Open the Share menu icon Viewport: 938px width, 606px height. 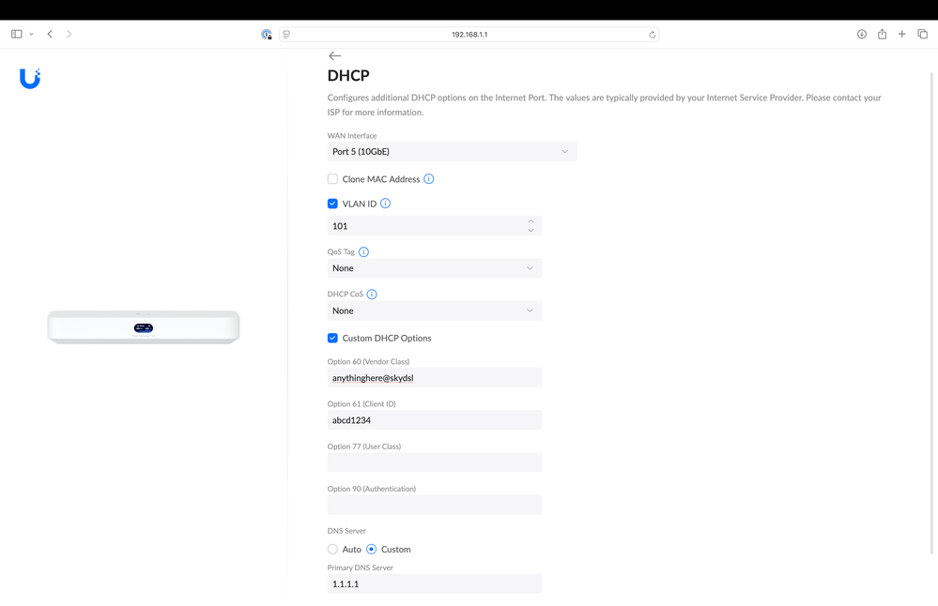coord(882,34)
